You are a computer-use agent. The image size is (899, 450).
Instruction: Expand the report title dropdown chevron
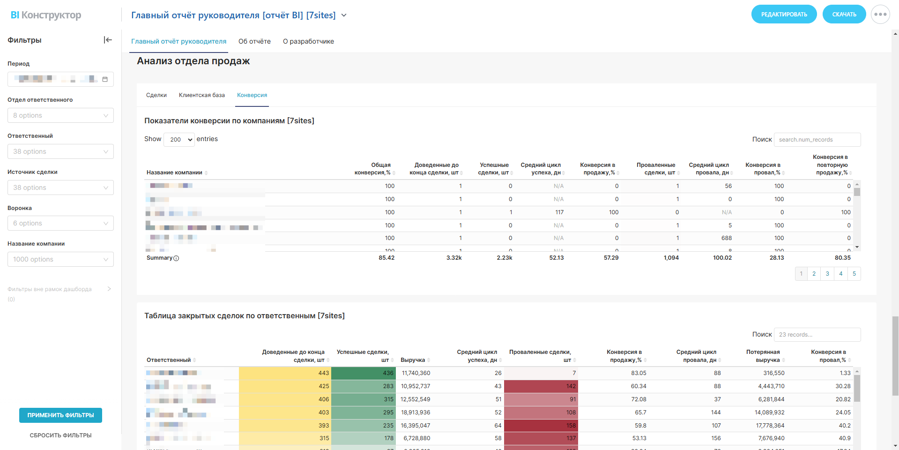tap(344, 15)
